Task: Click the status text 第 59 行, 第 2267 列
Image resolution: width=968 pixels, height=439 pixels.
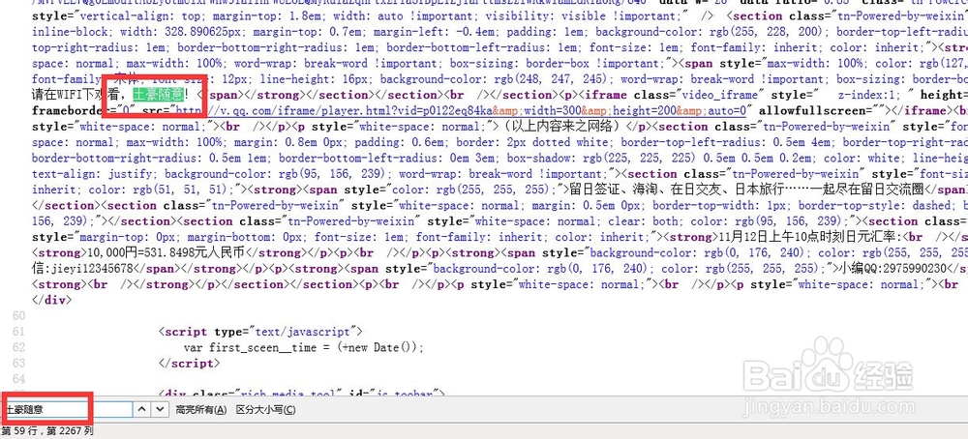Action: (46, 431)
